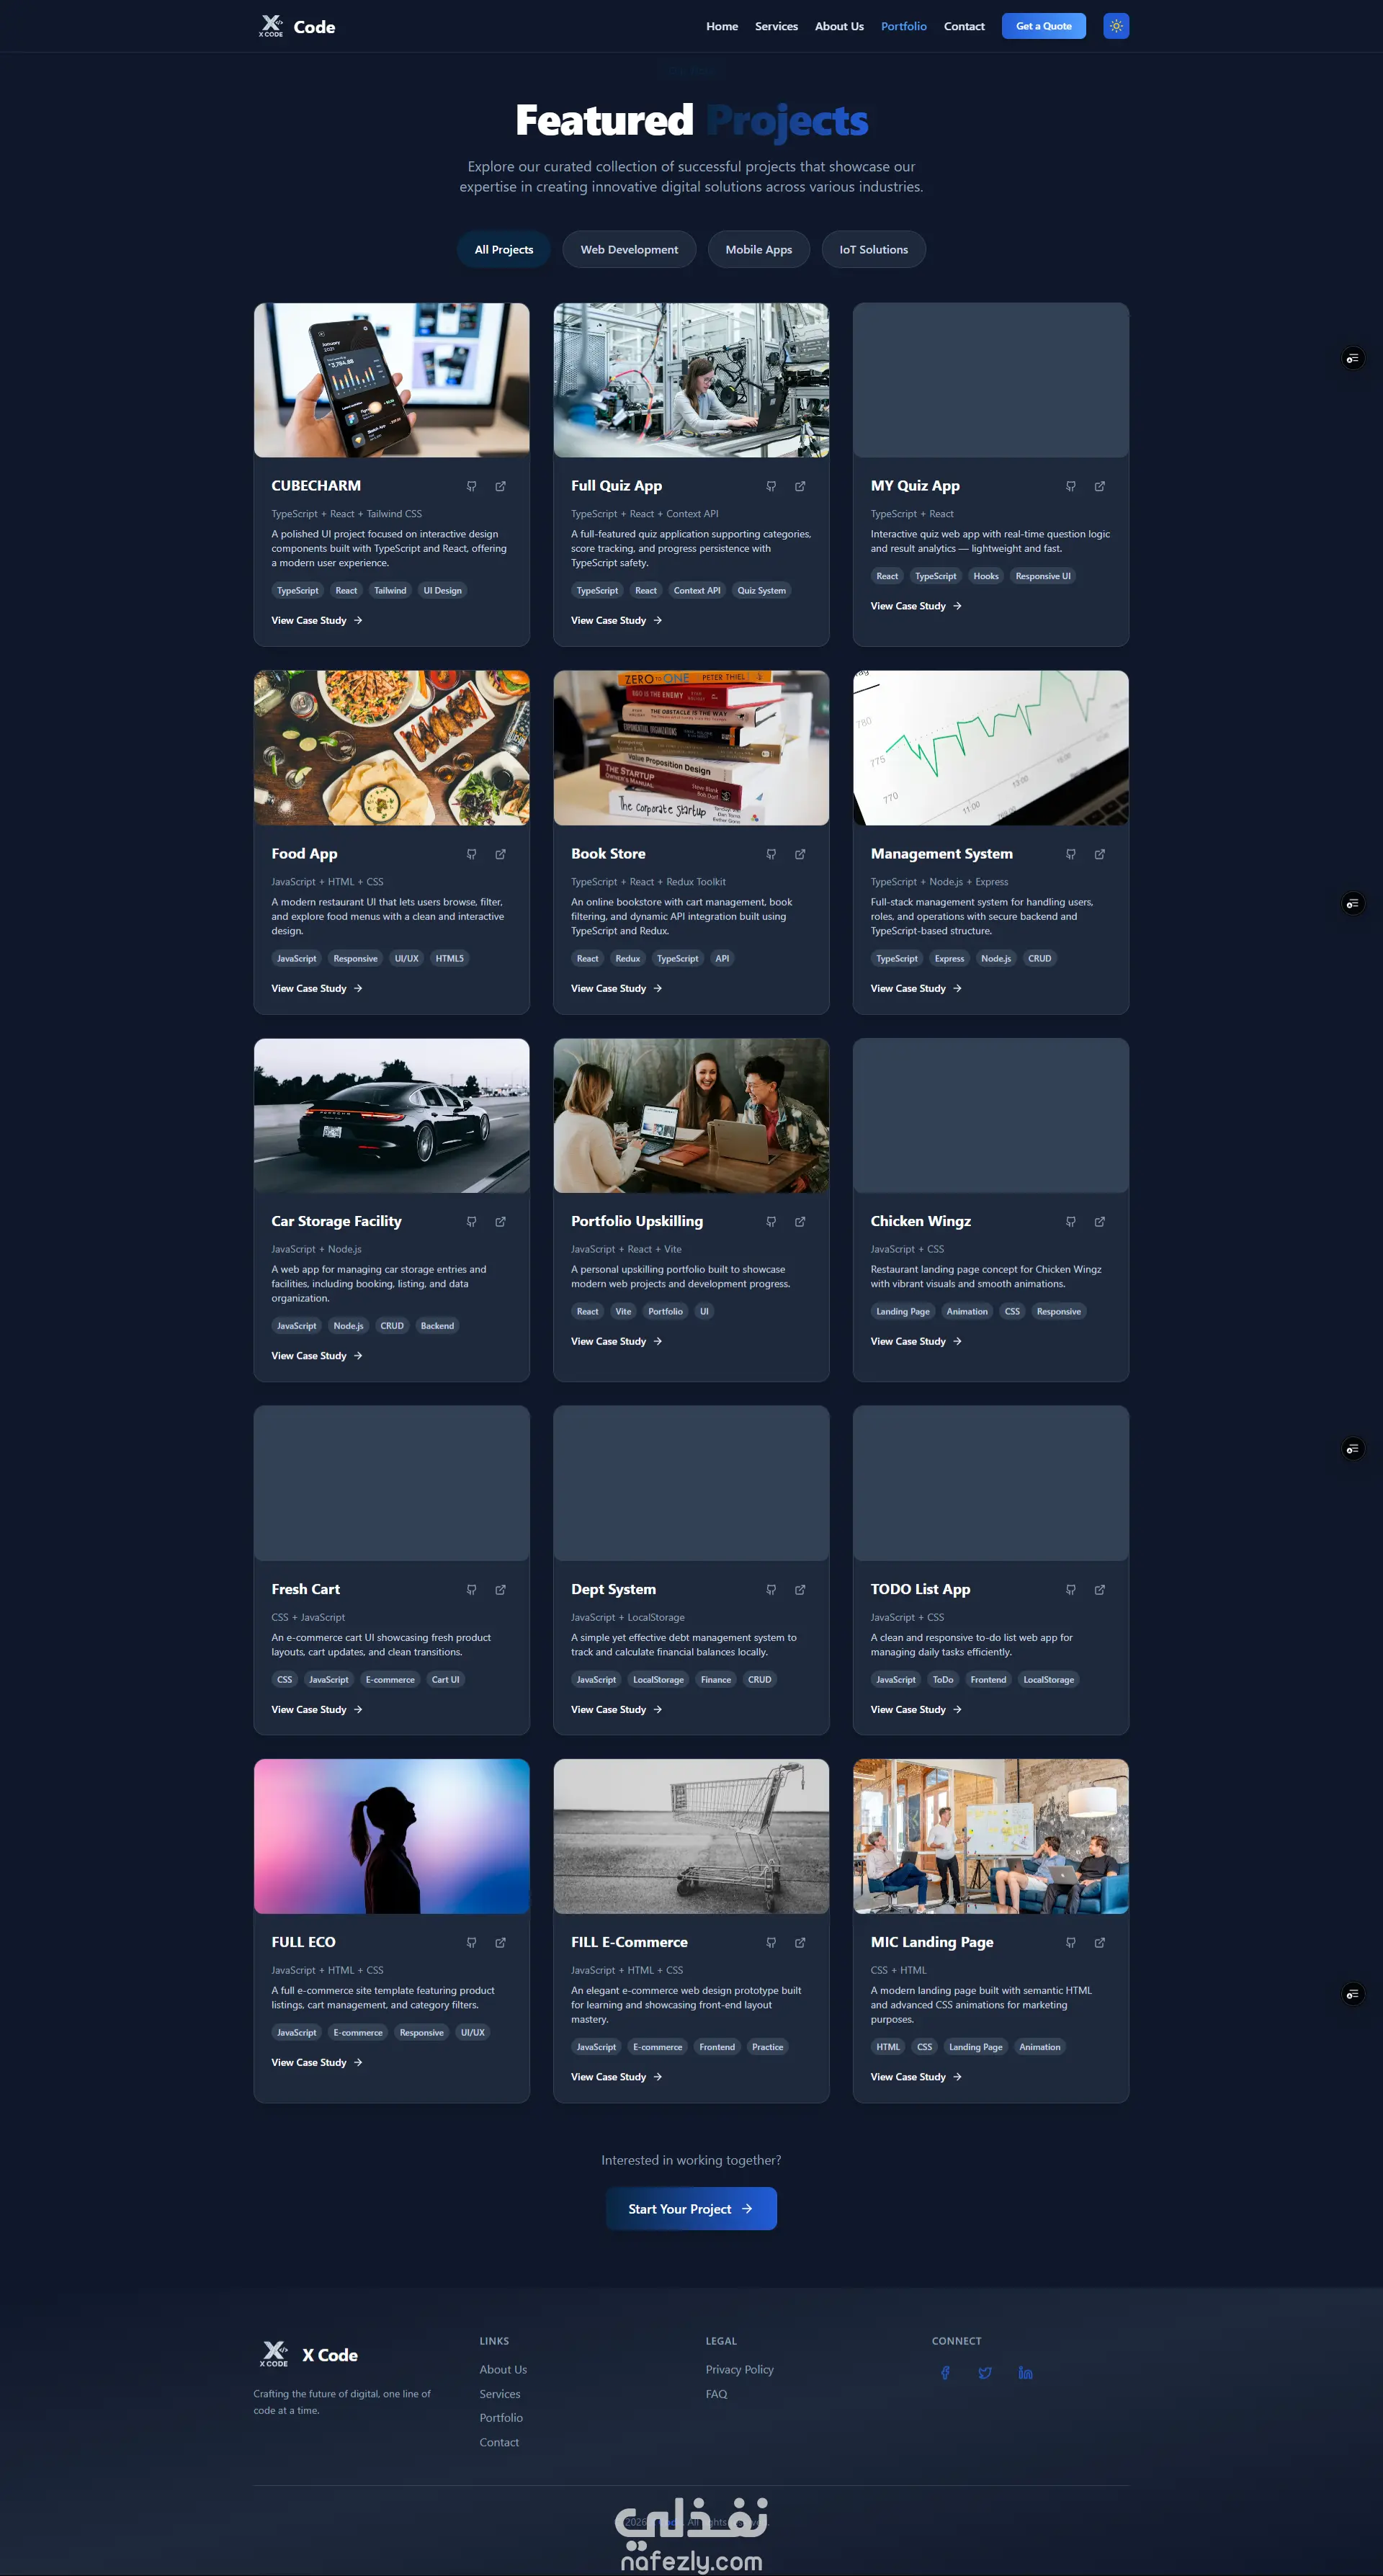Open the GitHub repo icon for Book Store
Image resolution: width=1383 pixels, height=2576 pixels.
(x=771, y=854)
